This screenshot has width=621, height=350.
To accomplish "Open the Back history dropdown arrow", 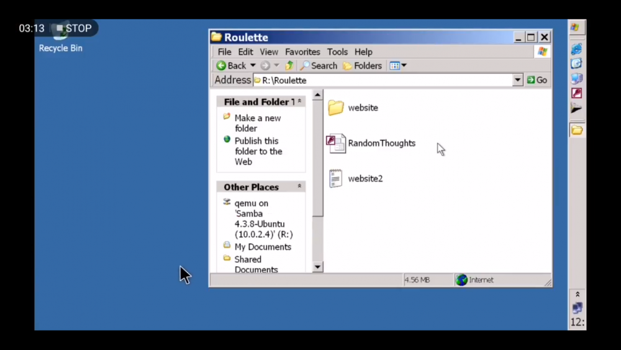I will (253, 65).
